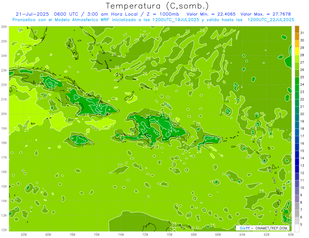309x238 pixels.
Task: Click the "Temperatura (C,somb.)" chart title
Action: pyautogui.click(x=157, y=6)
